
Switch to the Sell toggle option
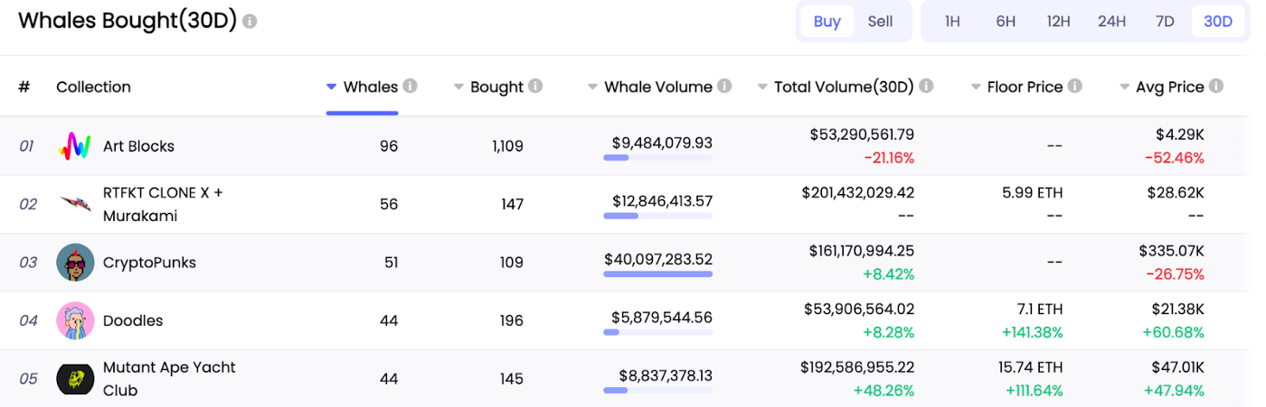point(881,22)
